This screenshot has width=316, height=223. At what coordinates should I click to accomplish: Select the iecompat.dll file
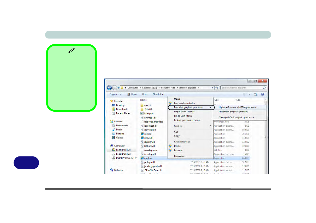pyautogui.click(x=149, y=126)
